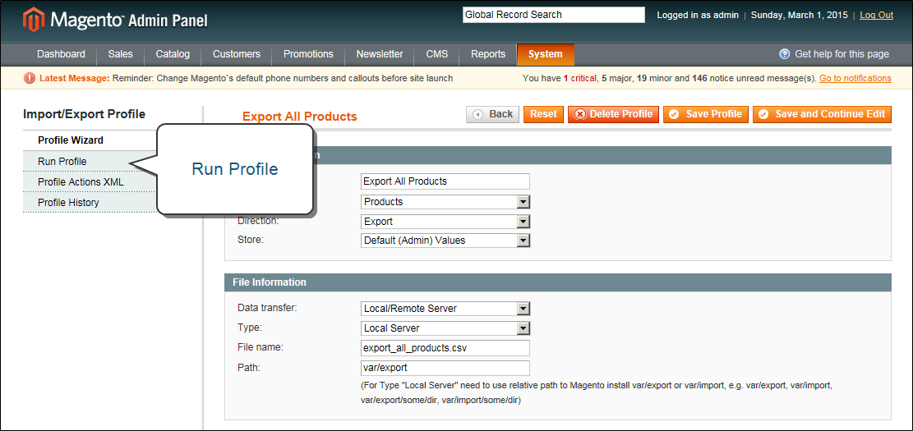Open the Dashboard menu
Image resolution: width=913 pixels, height=431 pixels.
(x=61, y=54)
